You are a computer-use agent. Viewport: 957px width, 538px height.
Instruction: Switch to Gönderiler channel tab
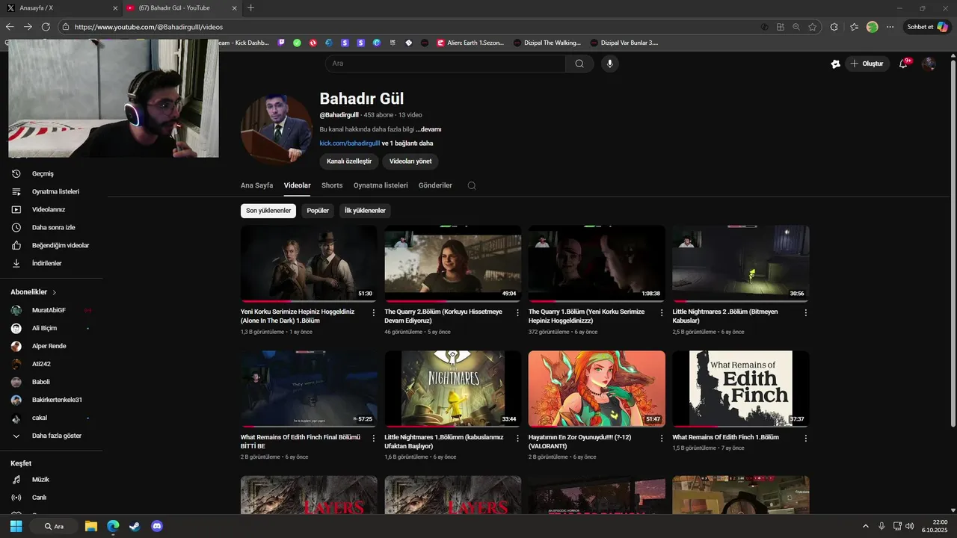click(435, 185)
